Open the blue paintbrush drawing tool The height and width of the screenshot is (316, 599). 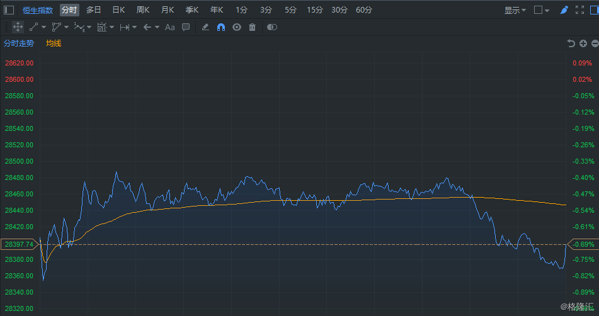564,10
